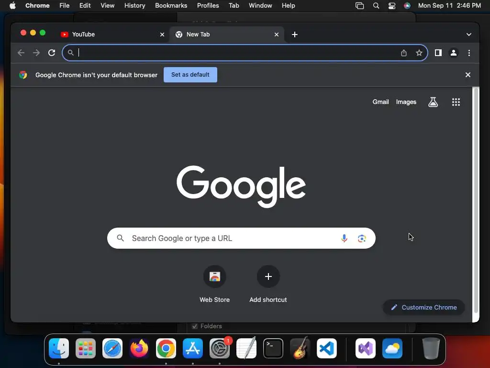
Task: Open the Google apps grid
Action: click(456, 102)
